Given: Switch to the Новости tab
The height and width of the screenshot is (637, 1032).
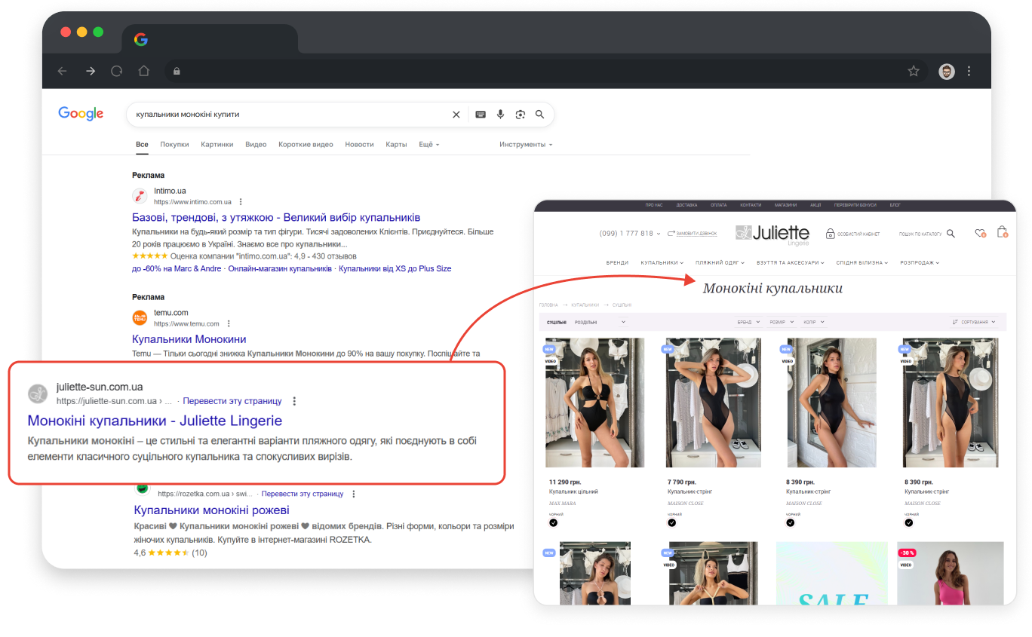Looking at the screenshot, I should pyautogui.click(x=359, y=144).
